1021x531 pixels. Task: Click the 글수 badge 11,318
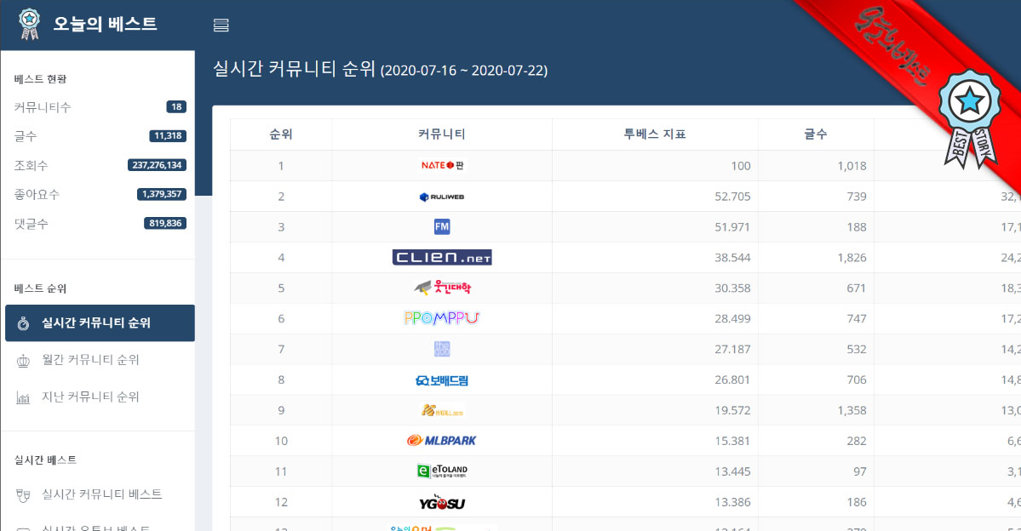pos(168,136)
